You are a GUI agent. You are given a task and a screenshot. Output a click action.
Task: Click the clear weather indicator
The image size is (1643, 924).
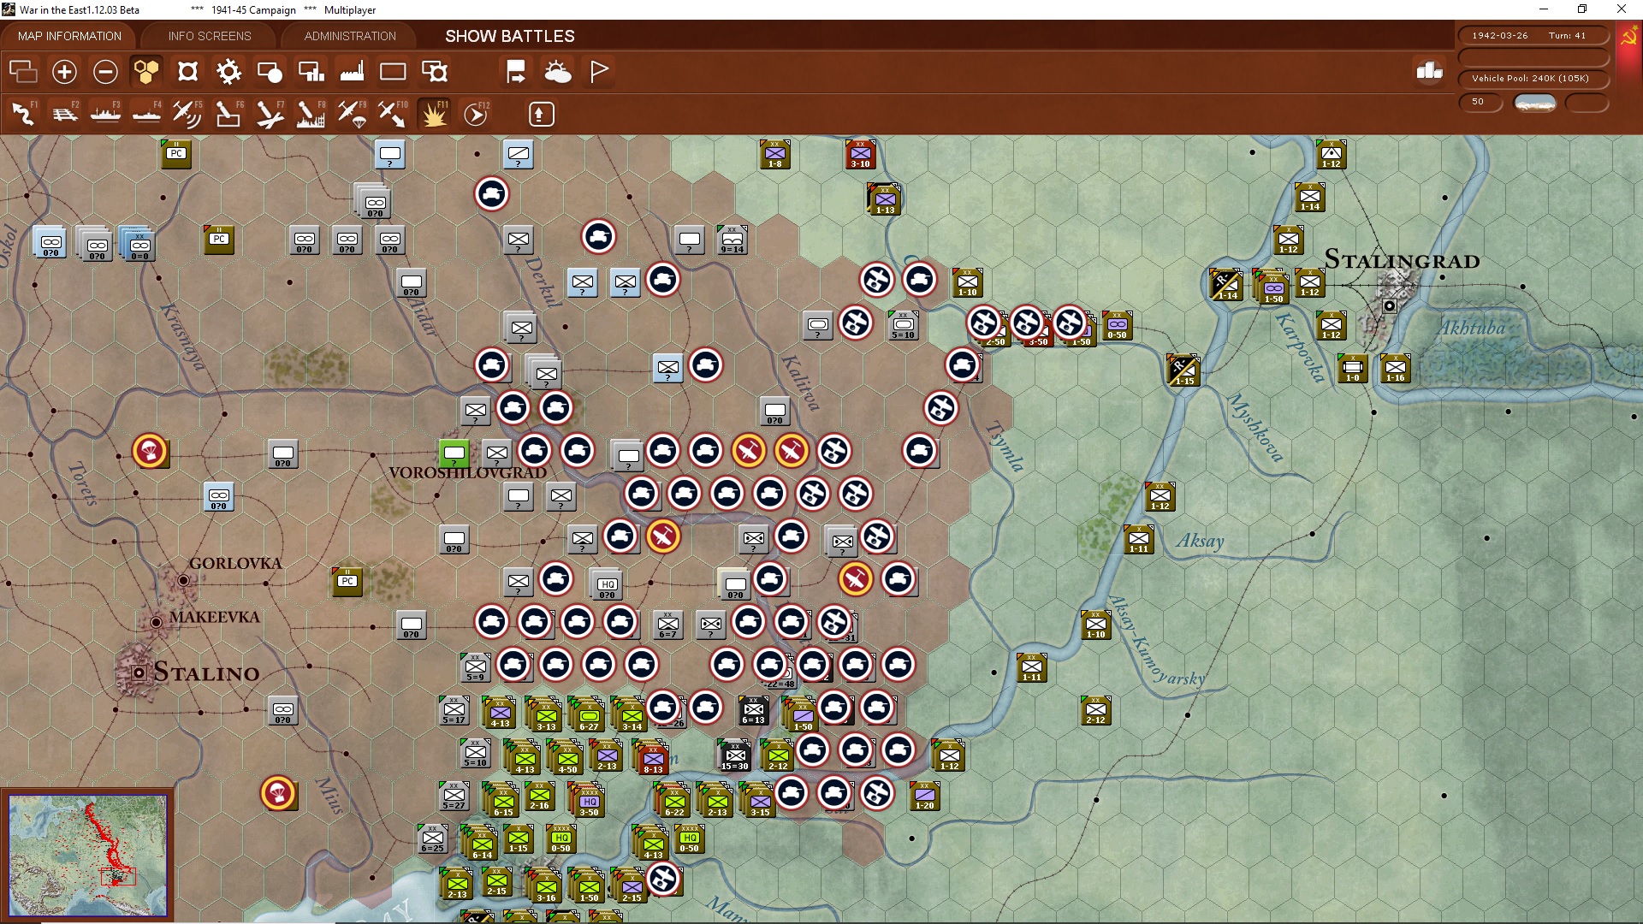pyautogui.click(x=1535, y=103)
